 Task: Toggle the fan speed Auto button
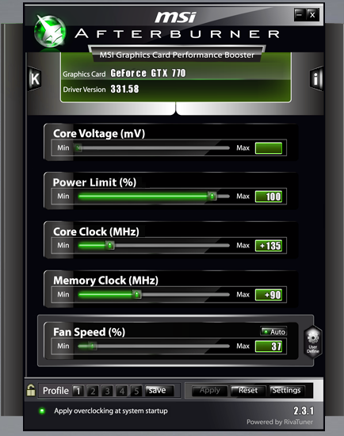273,331
